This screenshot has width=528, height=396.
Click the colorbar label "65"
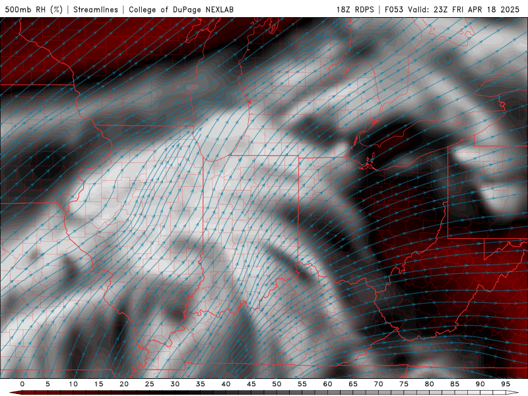(x=353, y=384)
